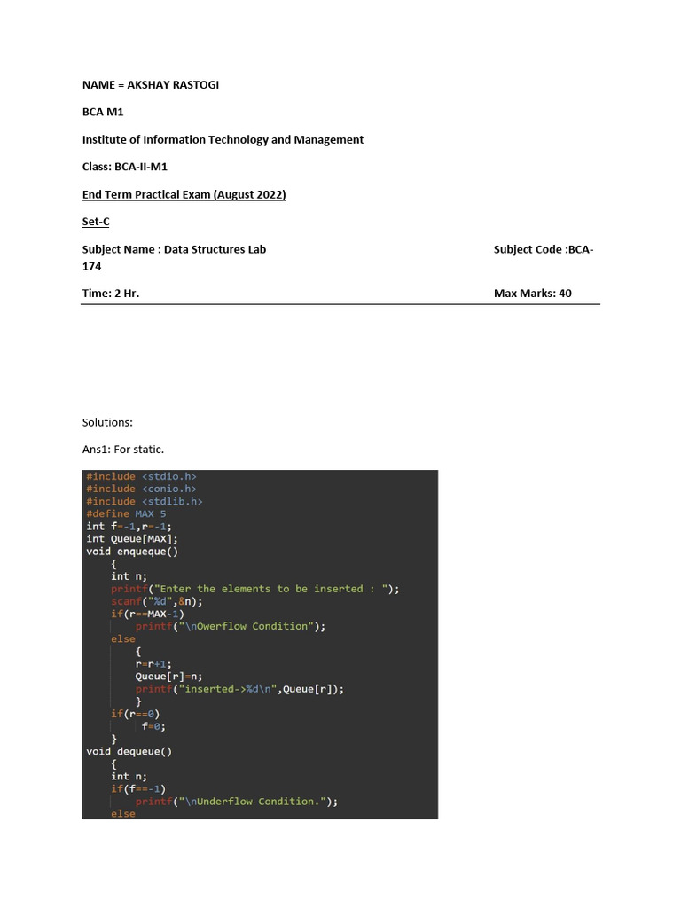This screenshot has width=681, height=908.
Task: Click the Max Marks: 40 label
Action: coord(533,293)
